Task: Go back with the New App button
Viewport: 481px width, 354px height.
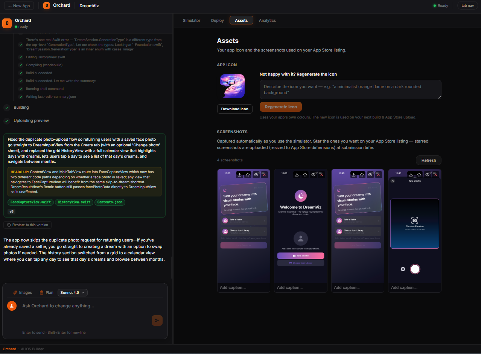Action: click(19, 6)
